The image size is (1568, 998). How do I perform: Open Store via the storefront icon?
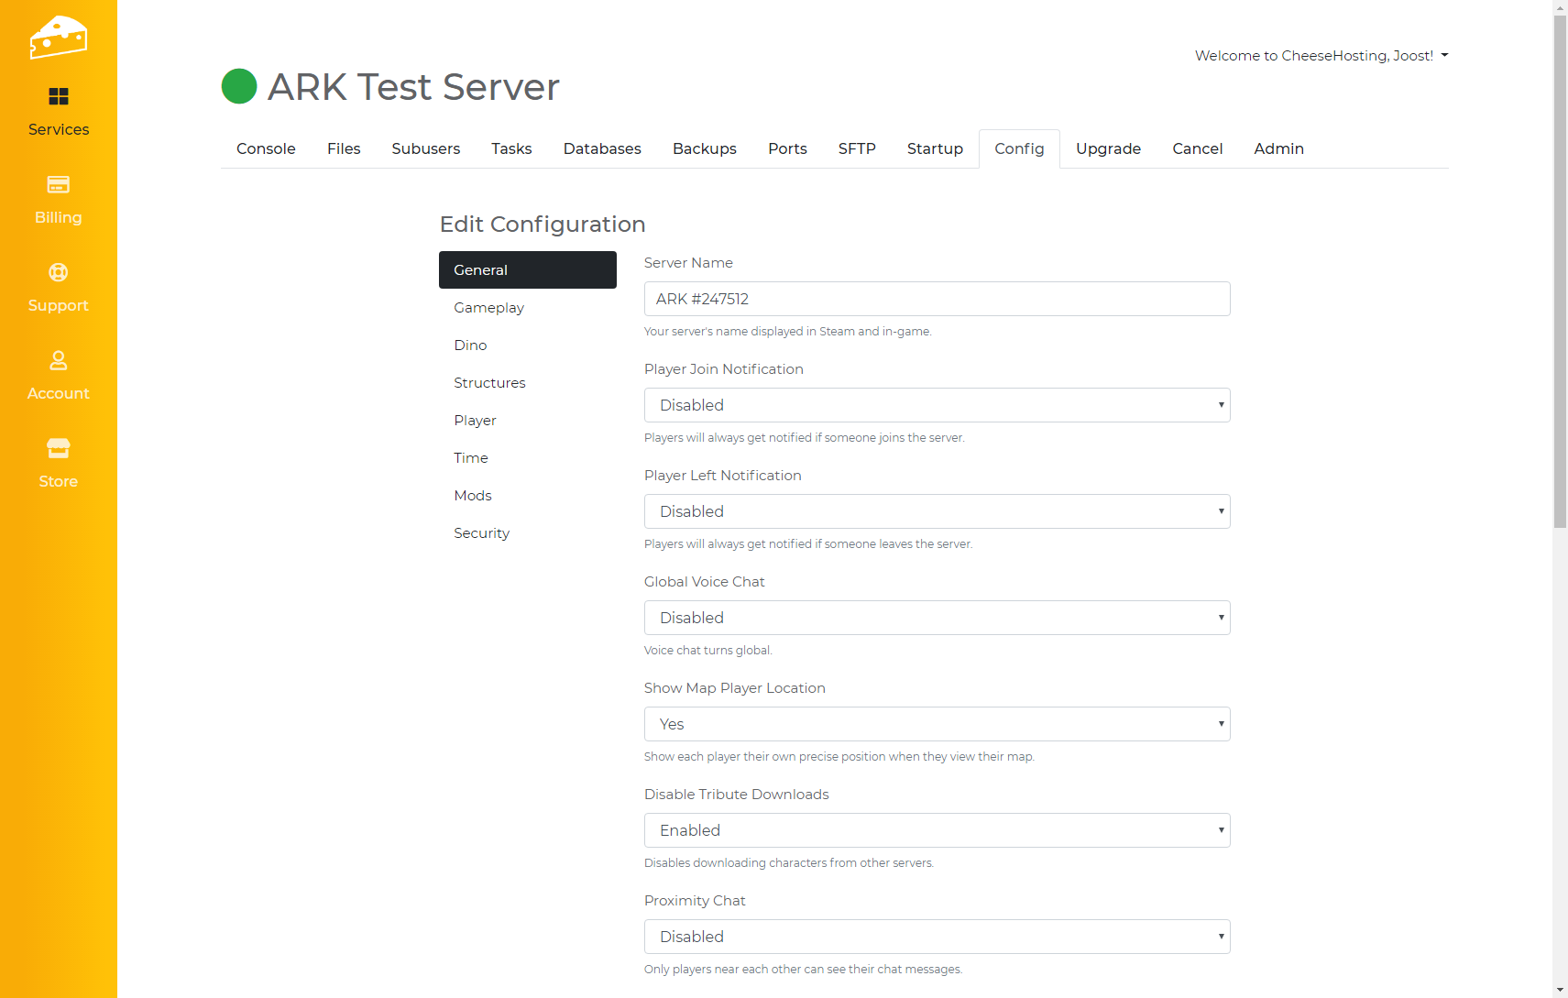[58, 448]
